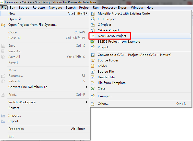Screen dimensions: 193x141
Task: Select S32DS Project from Example
Action: pos(140,42)
